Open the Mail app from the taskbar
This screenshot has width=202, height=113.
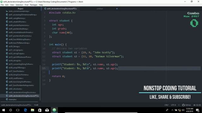click(47, 110)
